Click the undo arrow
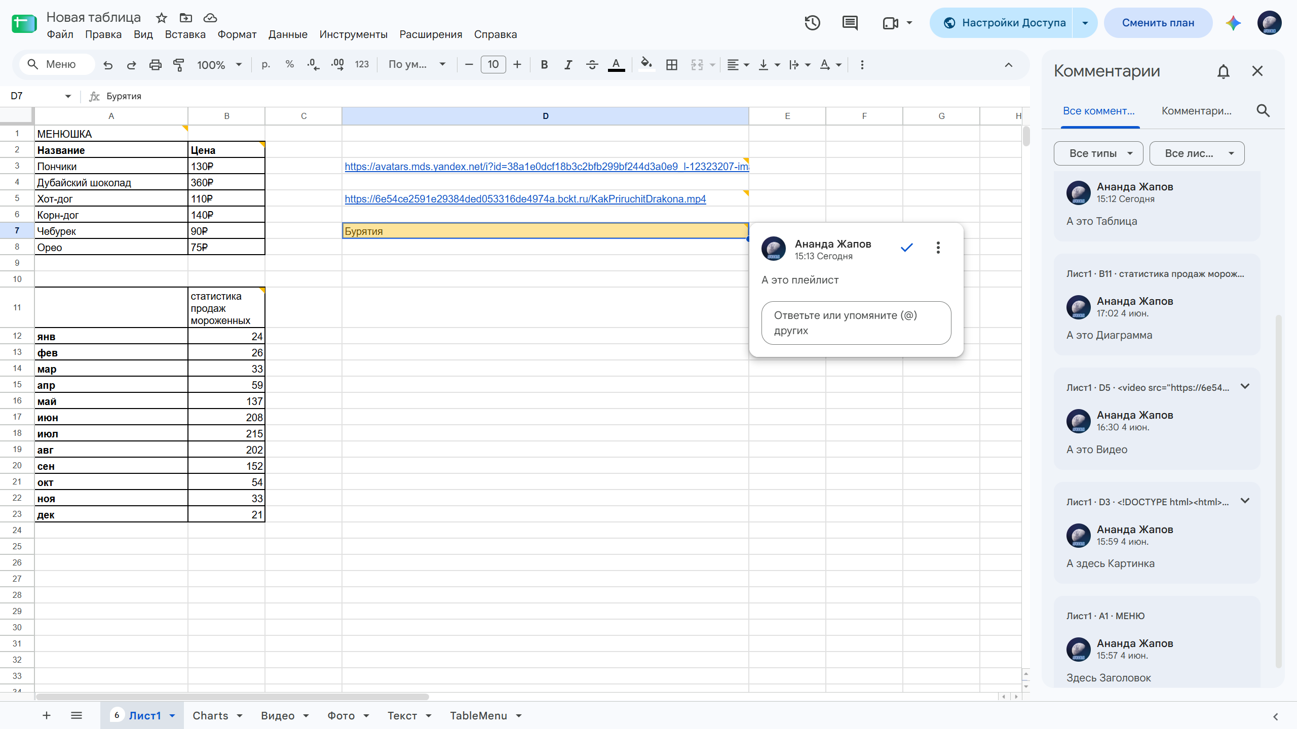The width and height of the screenshot is (1297, 729). 108,65
